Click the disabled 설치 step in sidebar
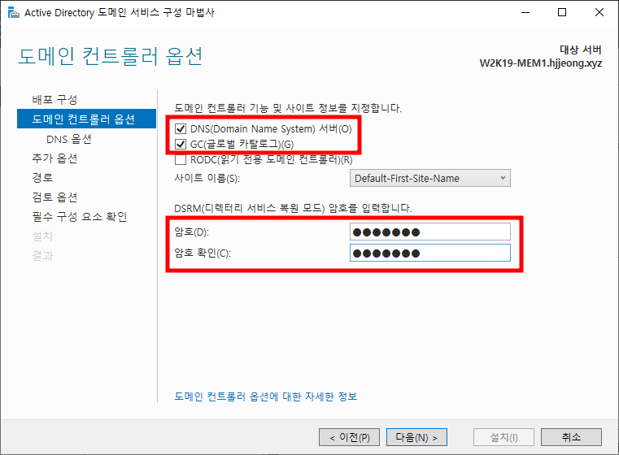This screenshot has height=455, width=619. (42, 236)
